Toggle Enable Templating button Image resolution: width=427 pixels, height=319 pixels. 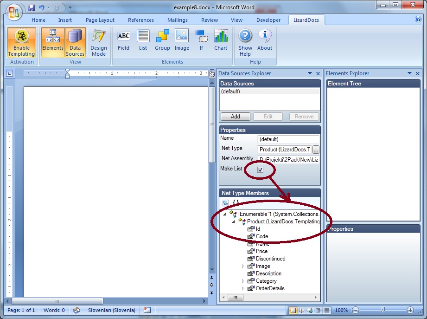point(21,43)
